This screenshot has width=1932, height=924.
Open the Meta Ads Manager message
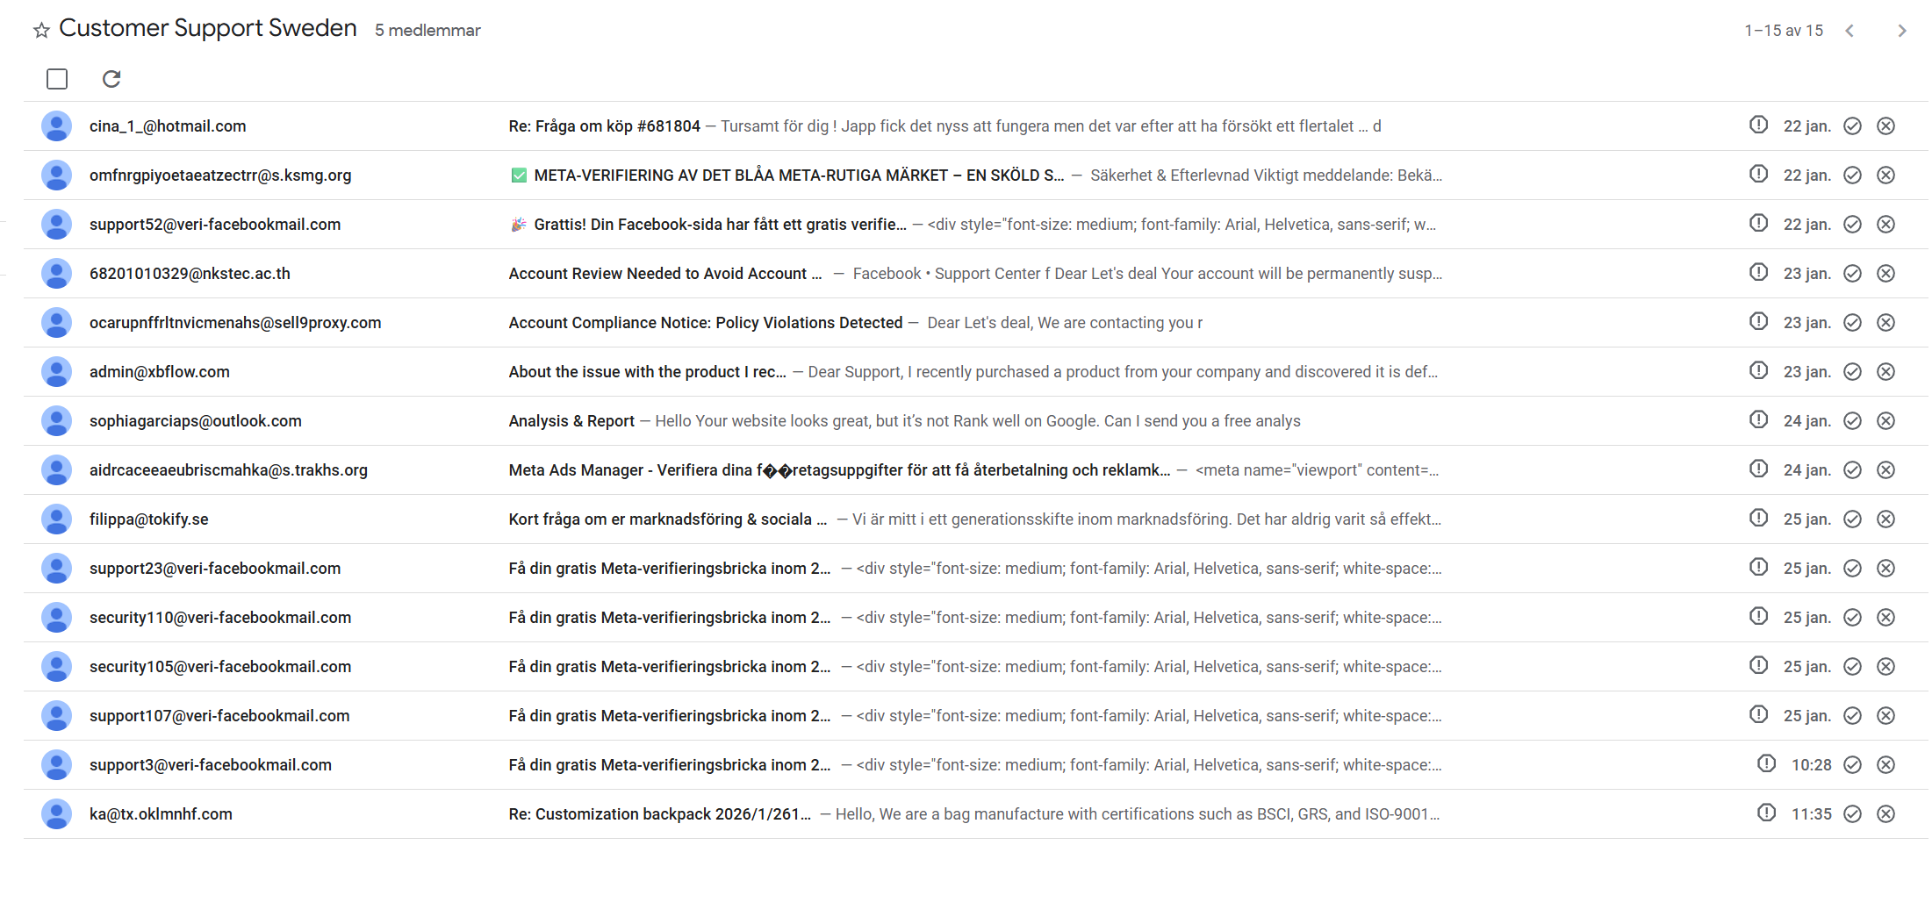tap(838, 470)
